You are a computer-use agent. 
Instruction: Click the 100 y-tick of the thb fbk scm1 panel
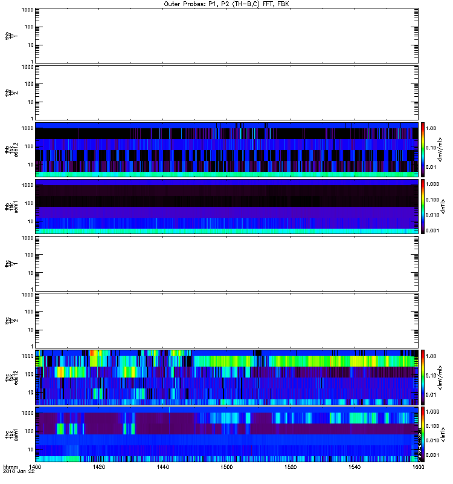[x=29, y=203]
